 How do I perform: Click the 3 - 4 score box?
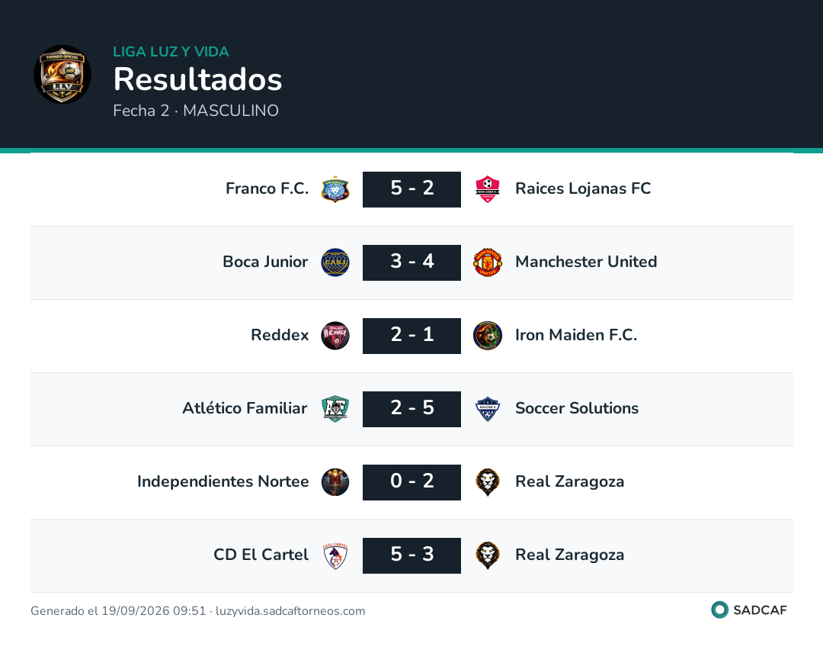[412, 262]
